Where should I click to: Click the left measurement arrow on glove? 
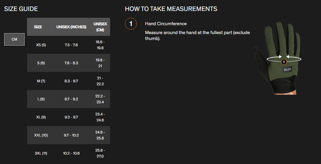275,57
